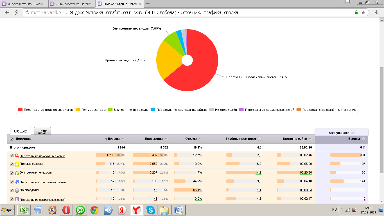Click the green secure lock icon
The image size is (384, 216).
(x=356, y=12)
